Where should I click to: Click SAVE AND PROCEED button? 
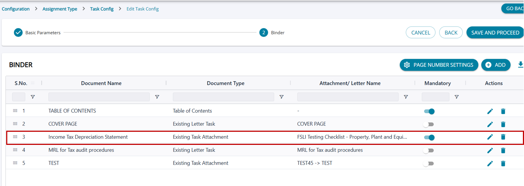pos(495,33)
